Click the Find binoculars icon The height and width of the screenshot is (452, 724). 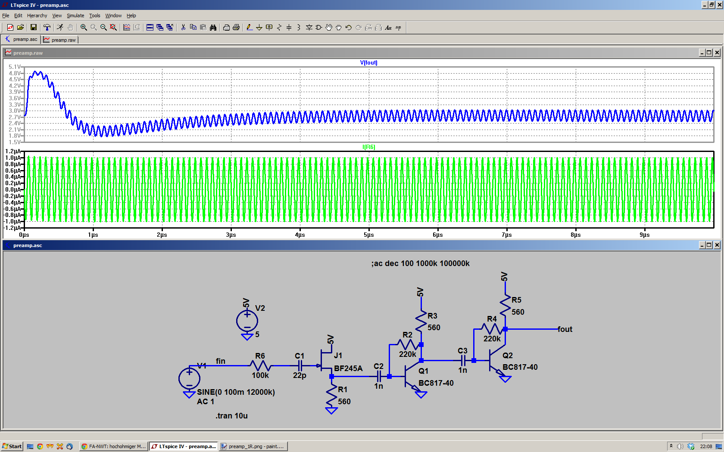coord(213,28)
